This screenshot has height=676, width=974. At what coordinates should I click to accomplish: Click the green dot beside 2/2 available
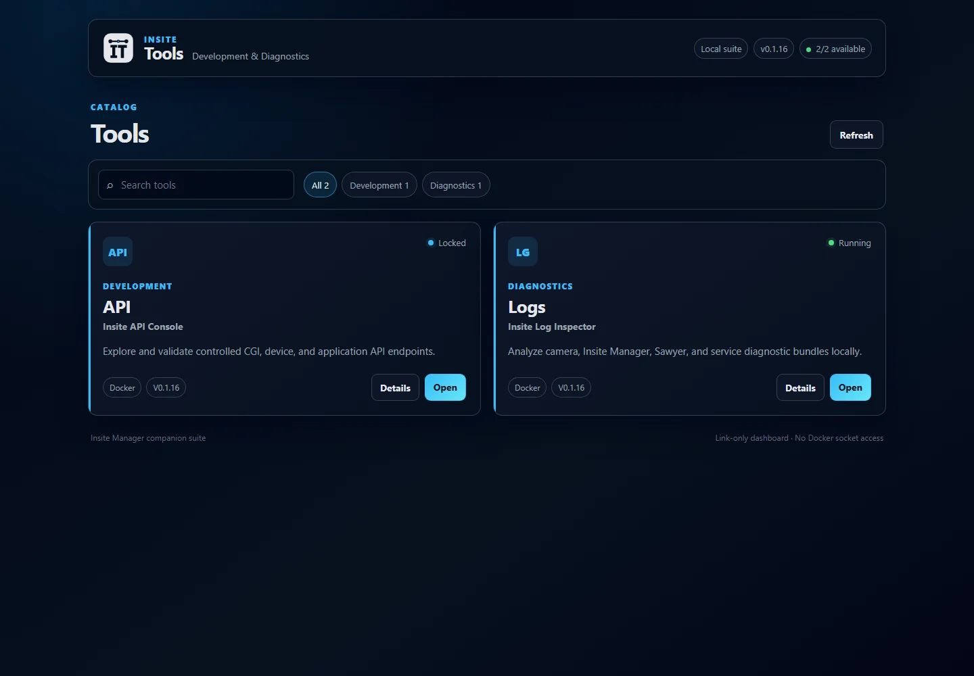(x=808, y=49)
